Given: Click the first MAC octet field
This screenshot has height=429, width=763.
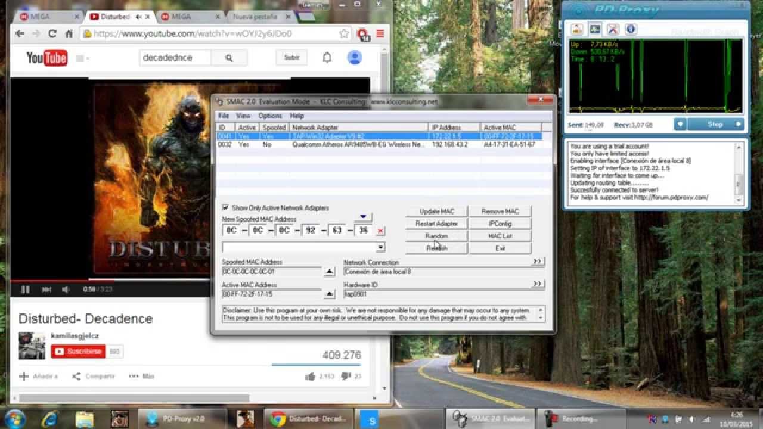Looking at the screenshot, I should point(231,231).
